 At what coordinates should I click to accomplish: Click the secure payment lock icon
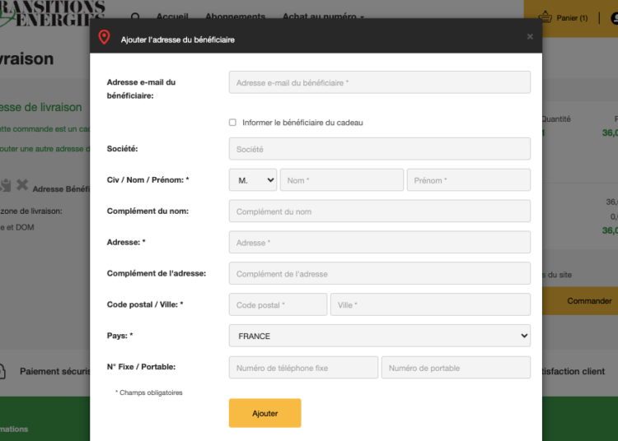tap(2, 371)
